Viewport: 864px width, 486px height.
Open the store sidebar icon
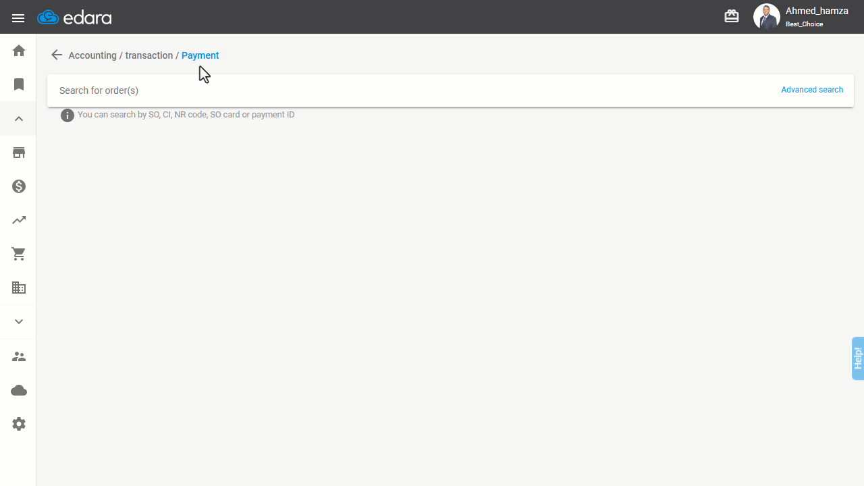click(19, 153)
